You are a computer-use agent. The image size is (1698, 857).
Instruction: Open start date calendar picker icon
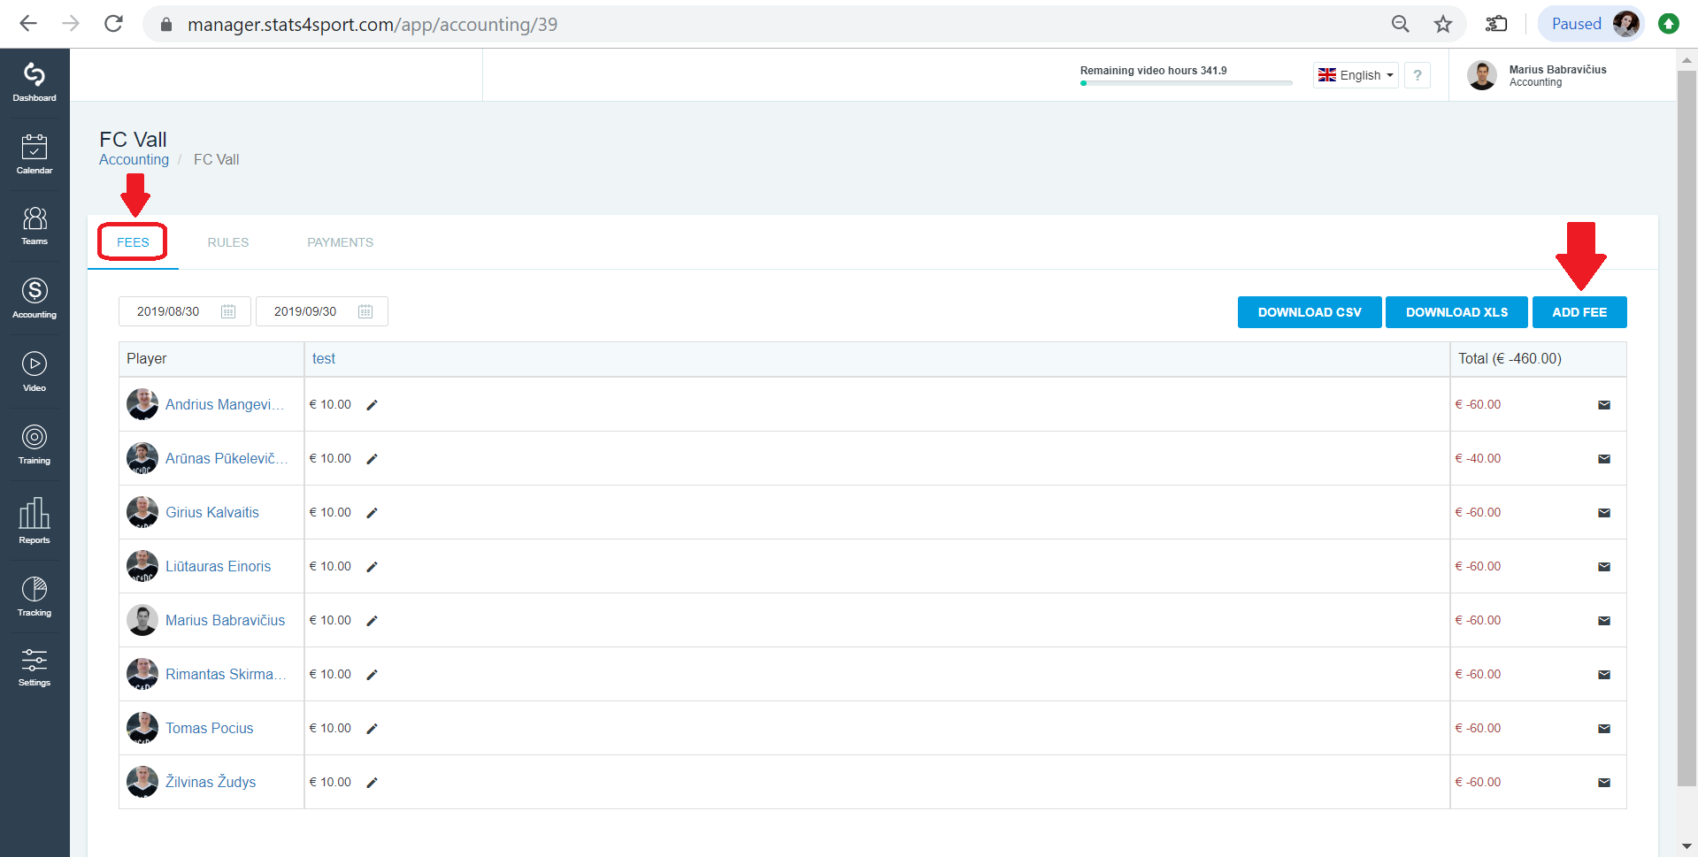(x=228, y=311)
